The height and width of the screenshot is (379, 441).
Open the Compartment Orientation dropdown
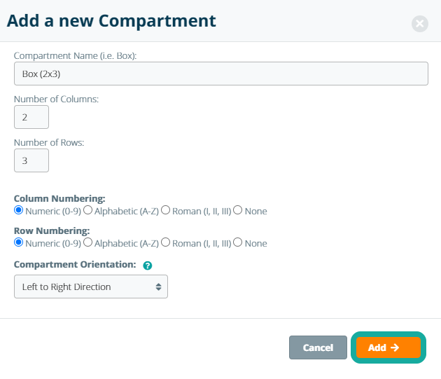tap(90, 287)
